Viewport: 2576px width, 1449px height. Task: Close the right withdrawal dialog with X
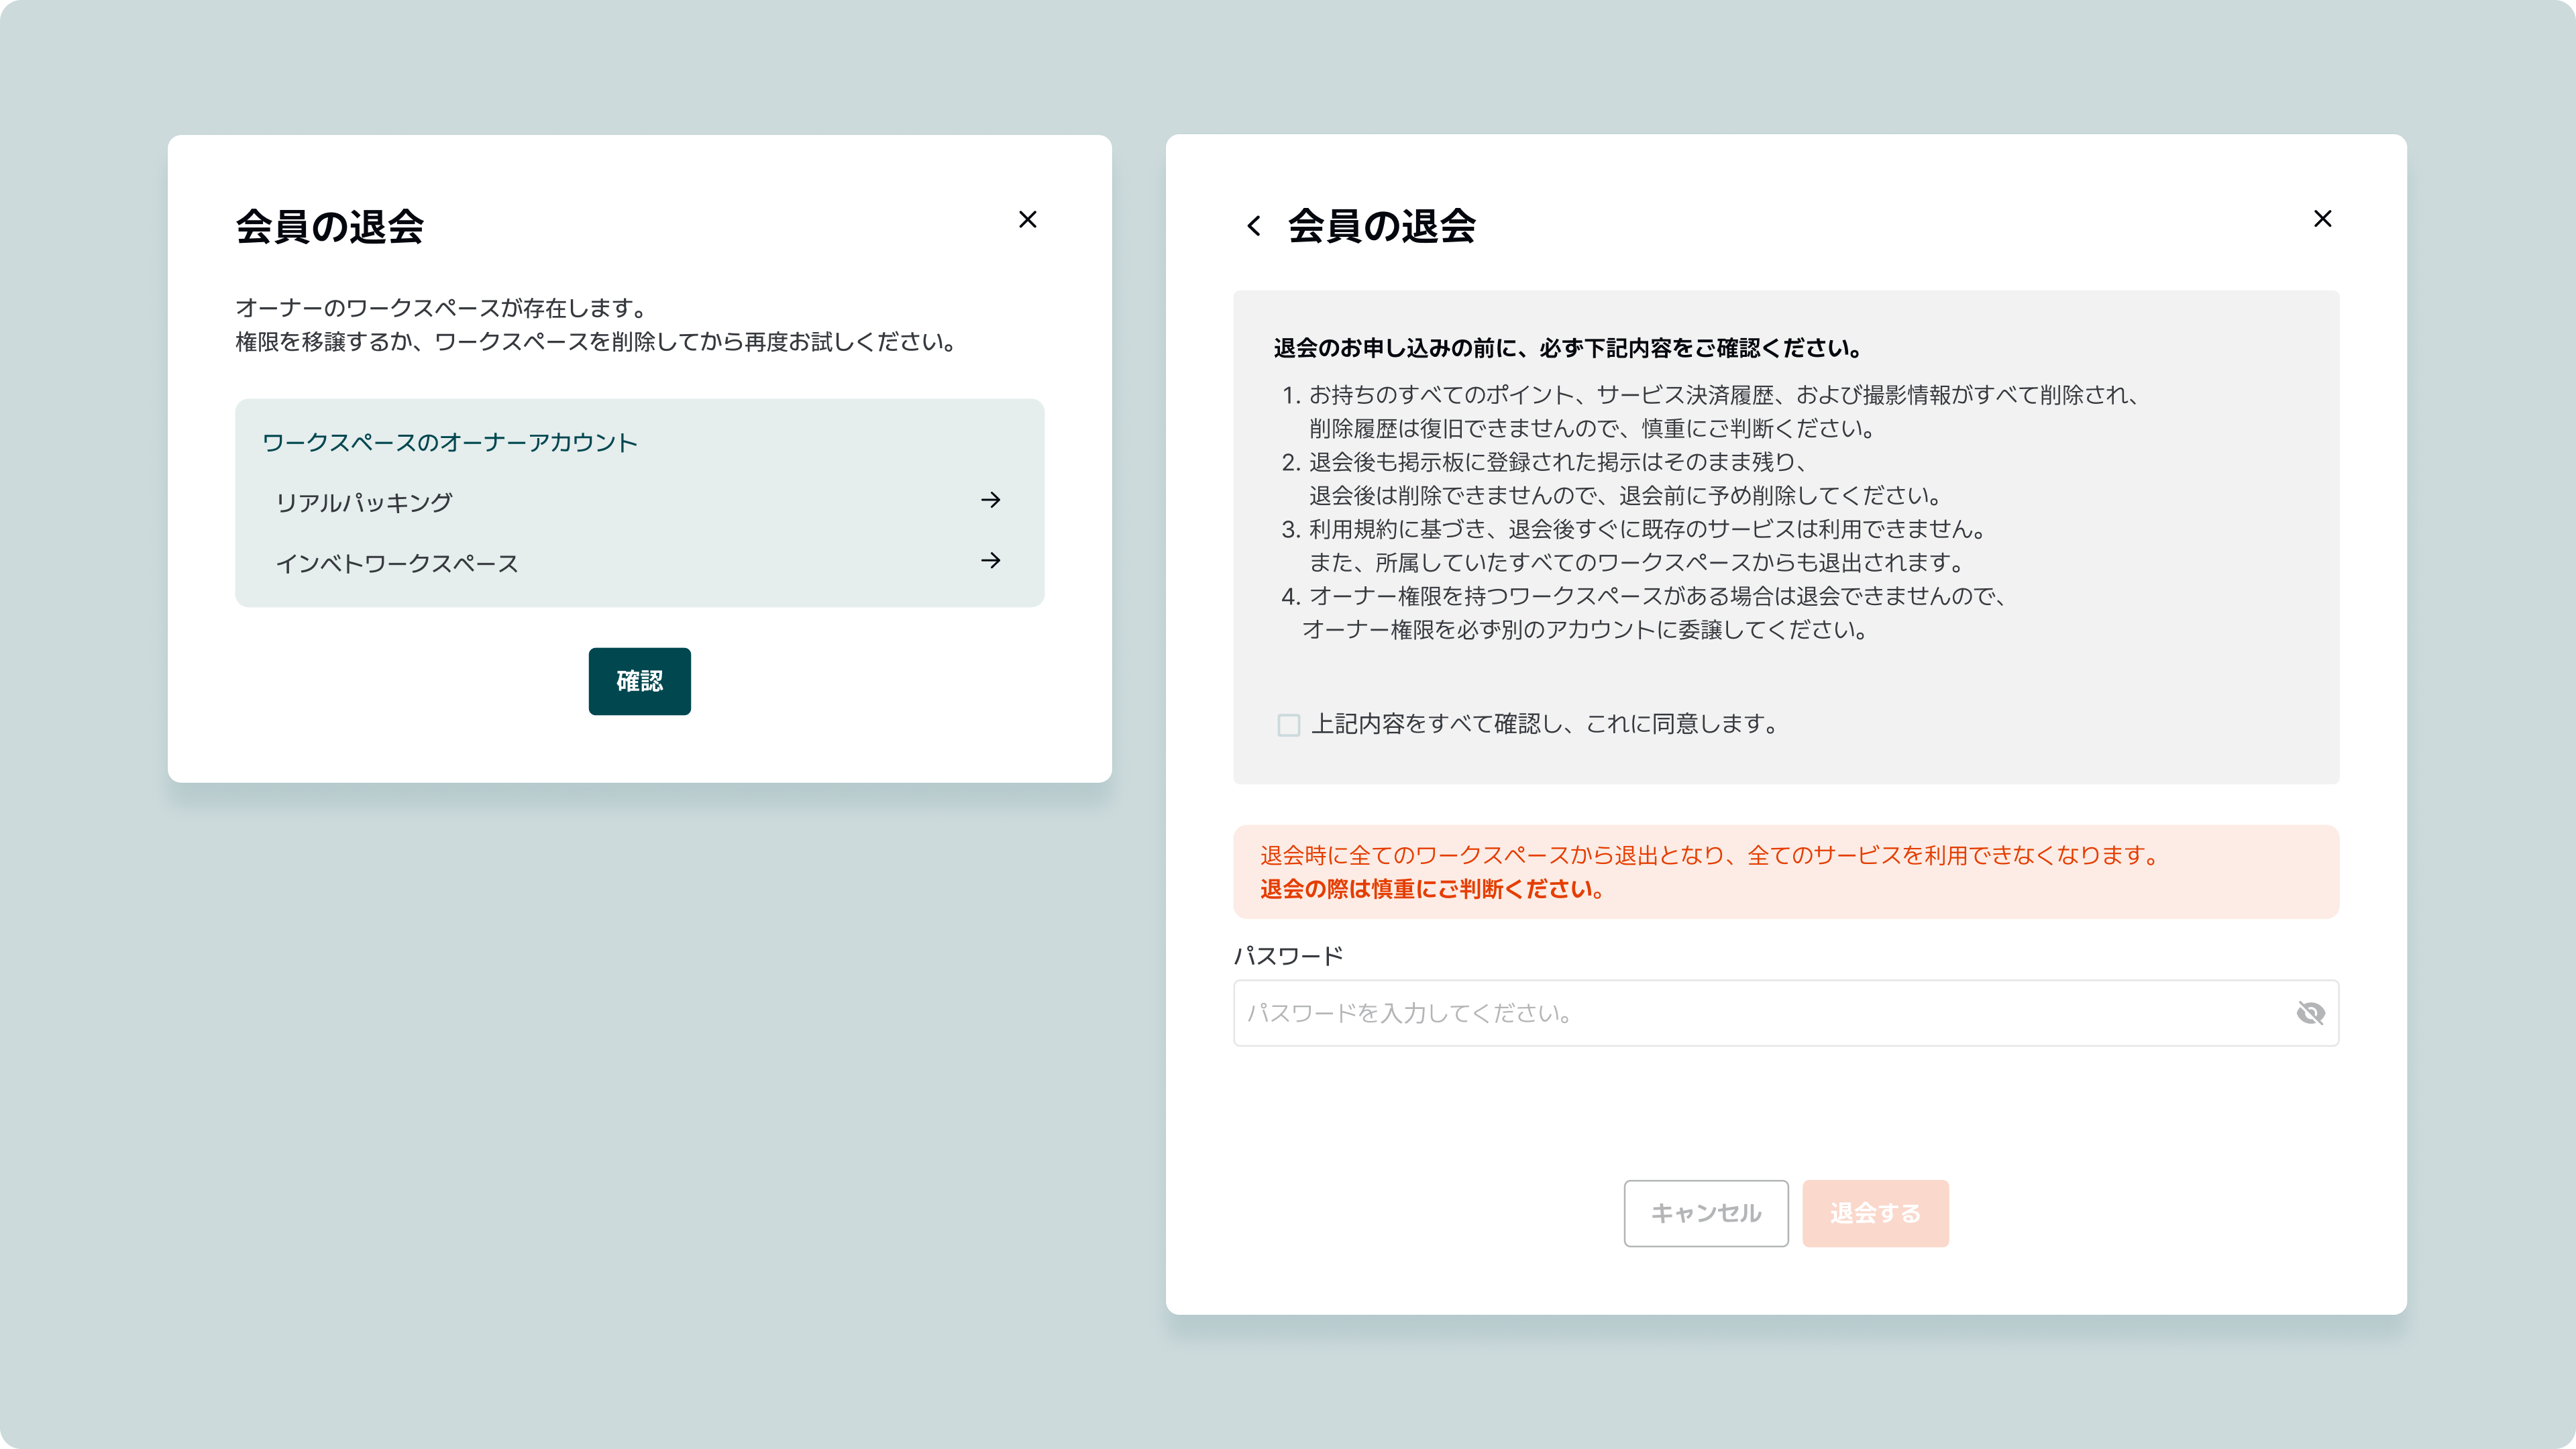coord(2322,219)
